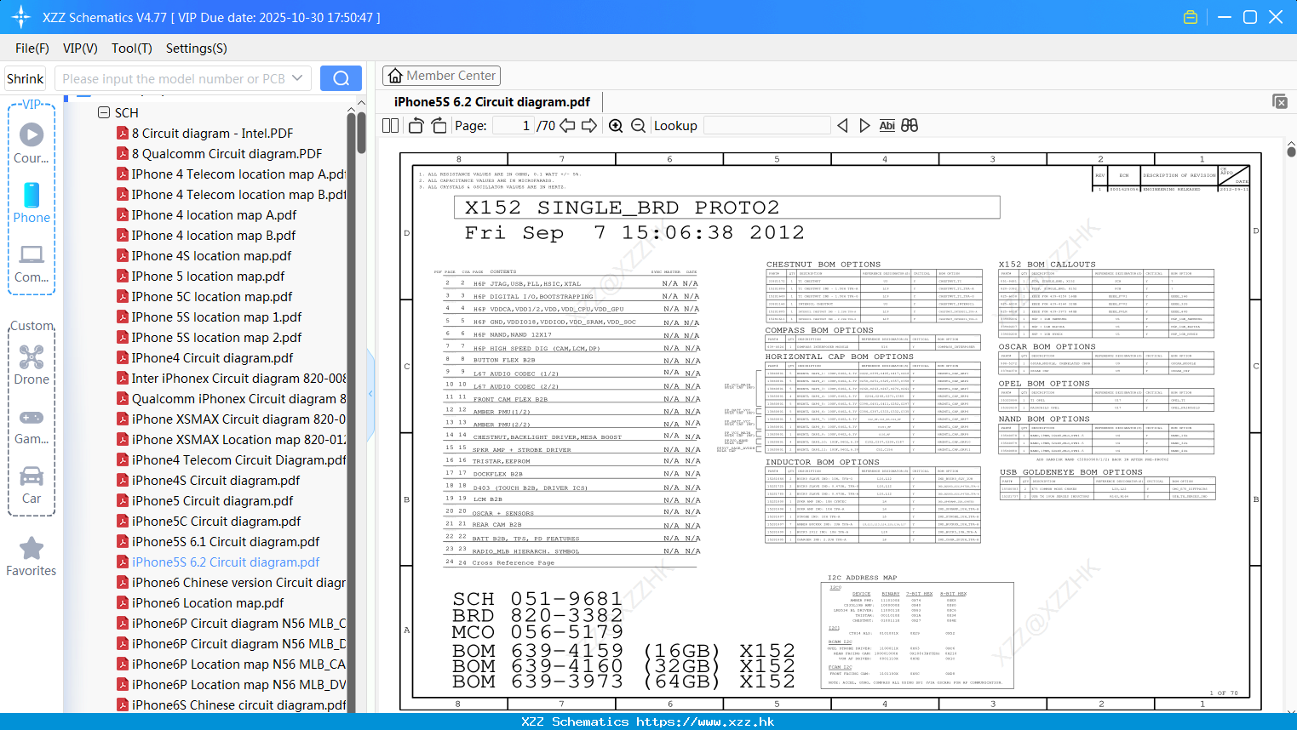Viewport: 1297px width, 730px height.
Task: Open iPhone5 Circuit diagram.pdf
Action: click(212, 501)
